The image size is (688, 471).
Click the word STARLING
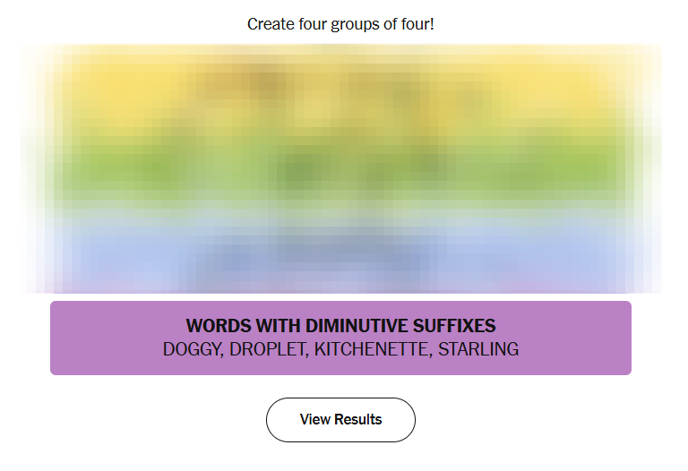(x=478, y=350)
